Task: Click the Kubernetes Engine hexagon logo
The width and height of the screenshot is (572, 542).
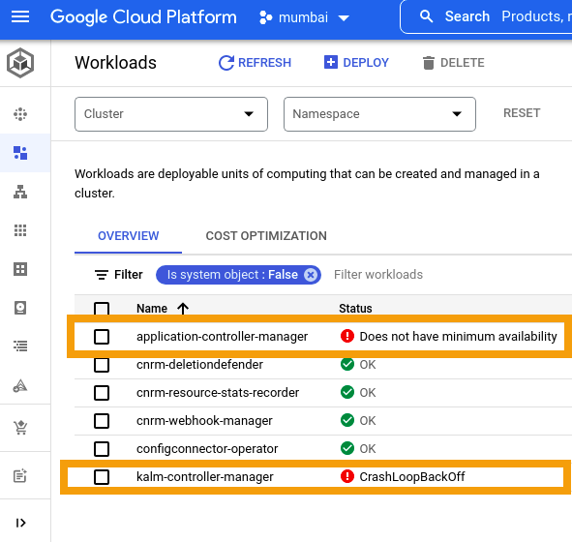Action: (x=20, y=63)
